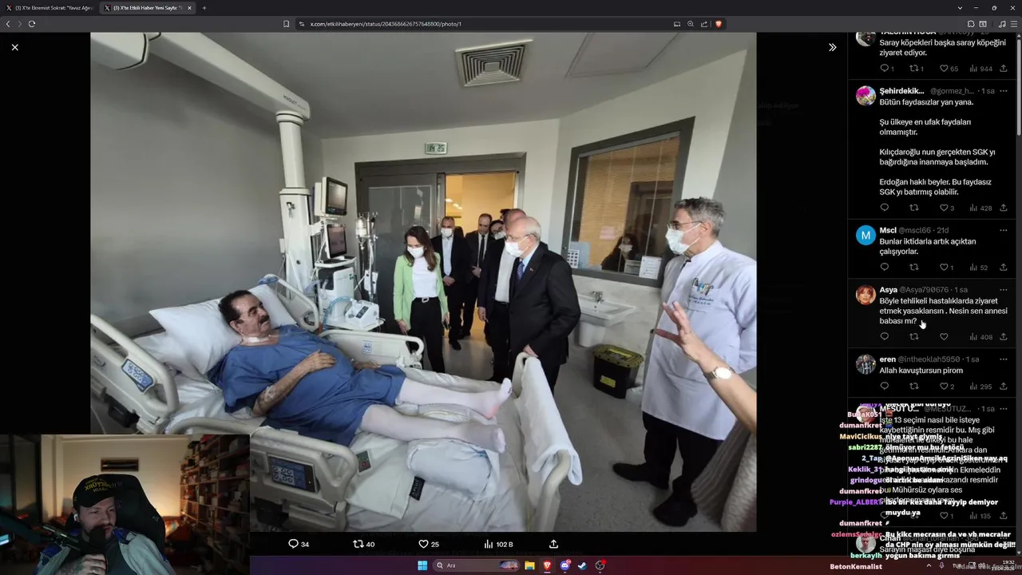Open Mscl's profile avatar
This screenshot has width=1022, height=575.
tap(866, 235)
